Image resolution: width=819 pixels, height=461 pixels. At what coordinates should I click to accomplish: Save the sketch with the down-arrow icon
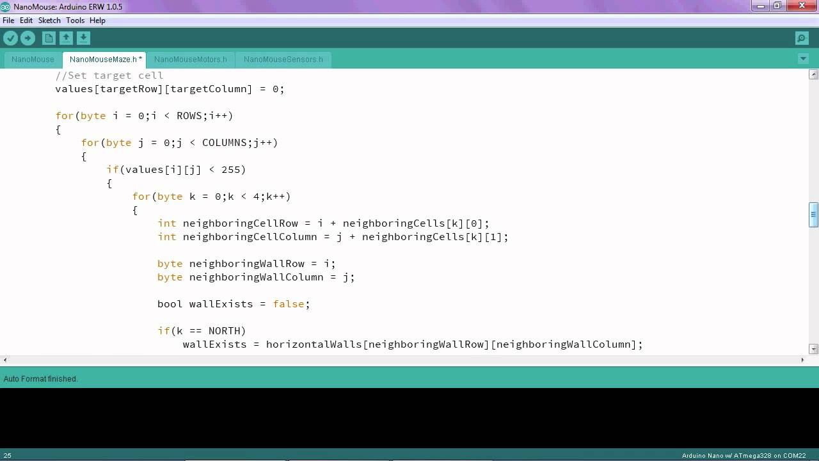(x=83, y=38)
